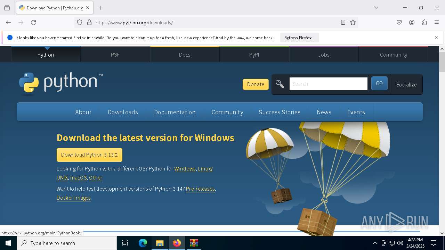Click the GO search button
Screen dimensions: 445x250
379,83
